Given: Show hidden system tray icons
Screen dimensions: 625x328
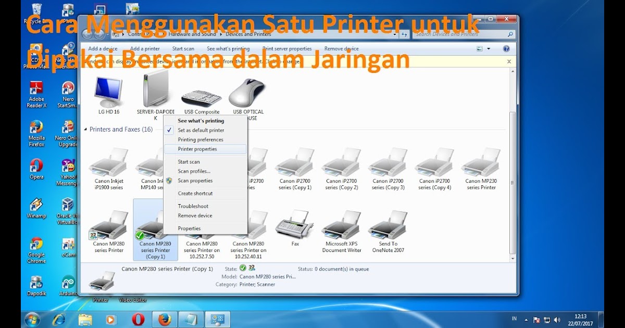Looking at the screenshot, I should [x=526, y=320].
